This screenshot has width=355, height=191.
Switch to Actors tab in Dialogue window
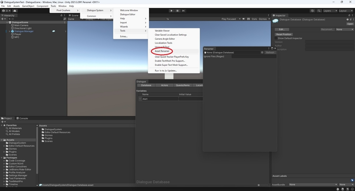point(164,85)
